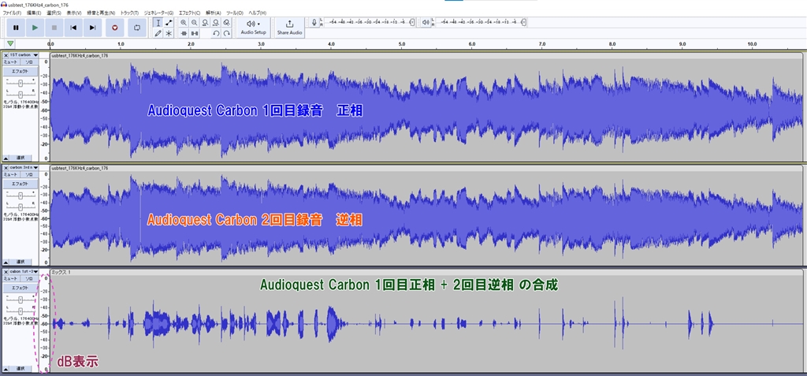
Task: Solo the carbon 3rd track
Action: [x=28, y=174]
